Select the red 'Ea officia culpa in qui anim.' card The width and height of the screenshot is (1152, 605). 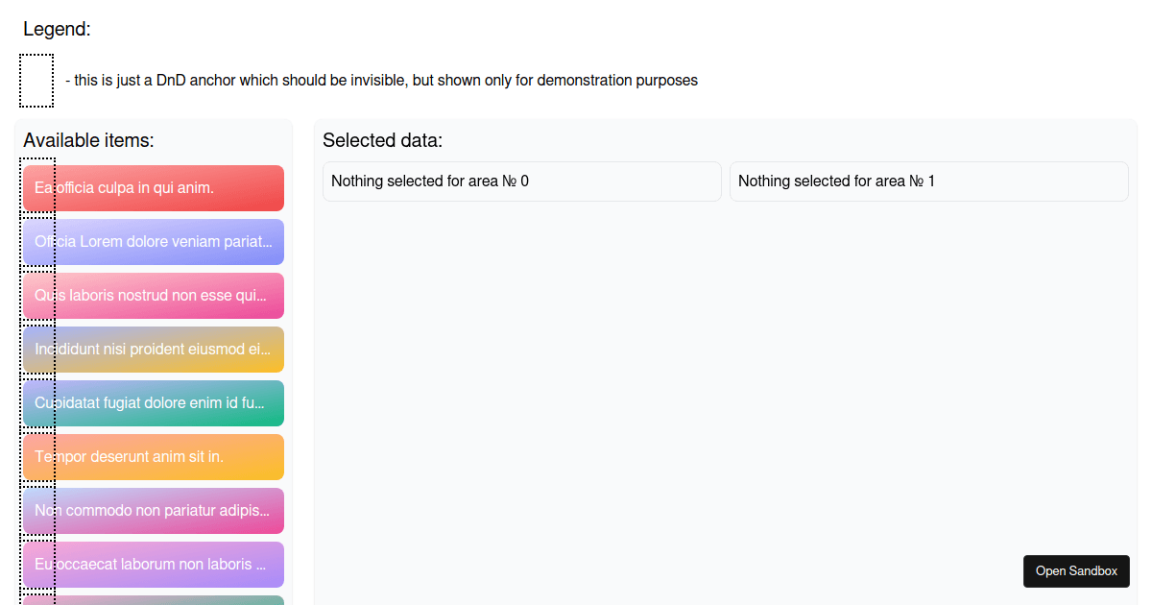(x=168, y=188)
